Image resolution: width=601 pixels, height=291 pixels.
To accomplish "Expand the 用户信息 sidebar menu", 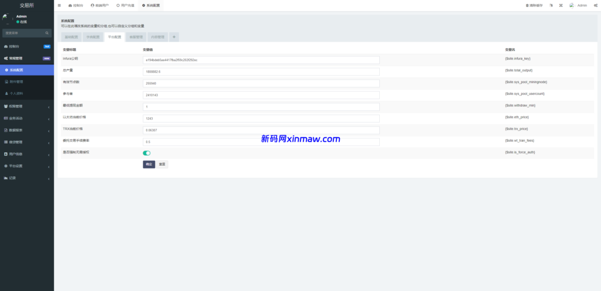I will pos(26,154).
